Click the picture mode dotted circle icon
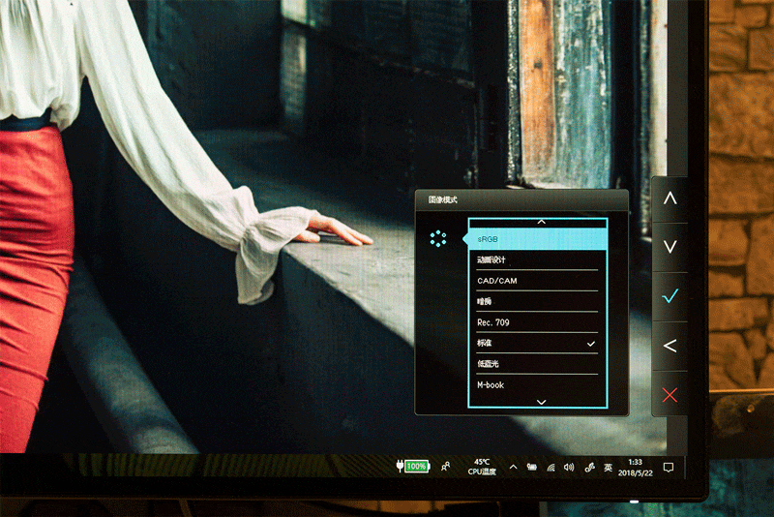Viewport: 774px width, 517px height. coord(438,238)
